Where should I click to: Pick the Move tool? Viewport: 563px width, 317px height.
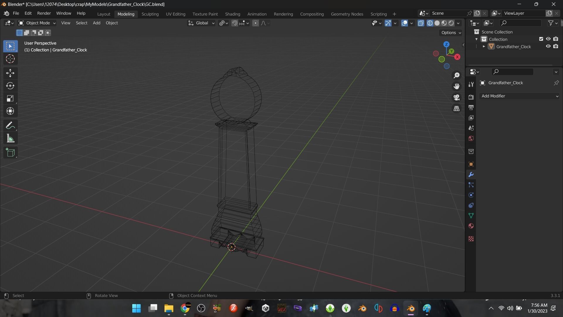coord(10,73)
